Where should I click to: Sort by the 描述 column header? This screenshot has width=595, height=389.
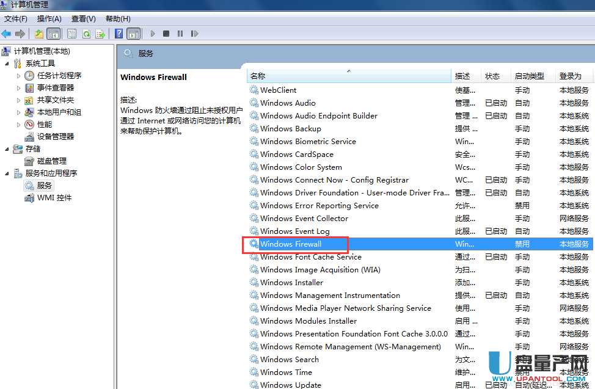pyautogui.click(x=466, y=76)
